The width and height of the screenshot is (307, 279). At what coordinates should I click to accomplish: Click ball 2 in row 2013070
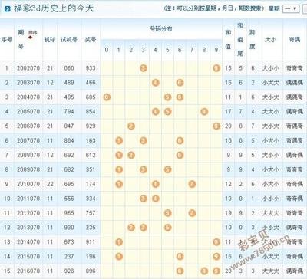[131, 228]
